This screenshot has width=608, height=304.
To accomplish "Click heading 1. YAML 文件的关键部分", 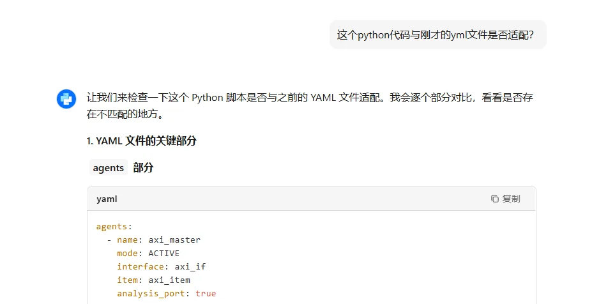I will coord(141,141).
